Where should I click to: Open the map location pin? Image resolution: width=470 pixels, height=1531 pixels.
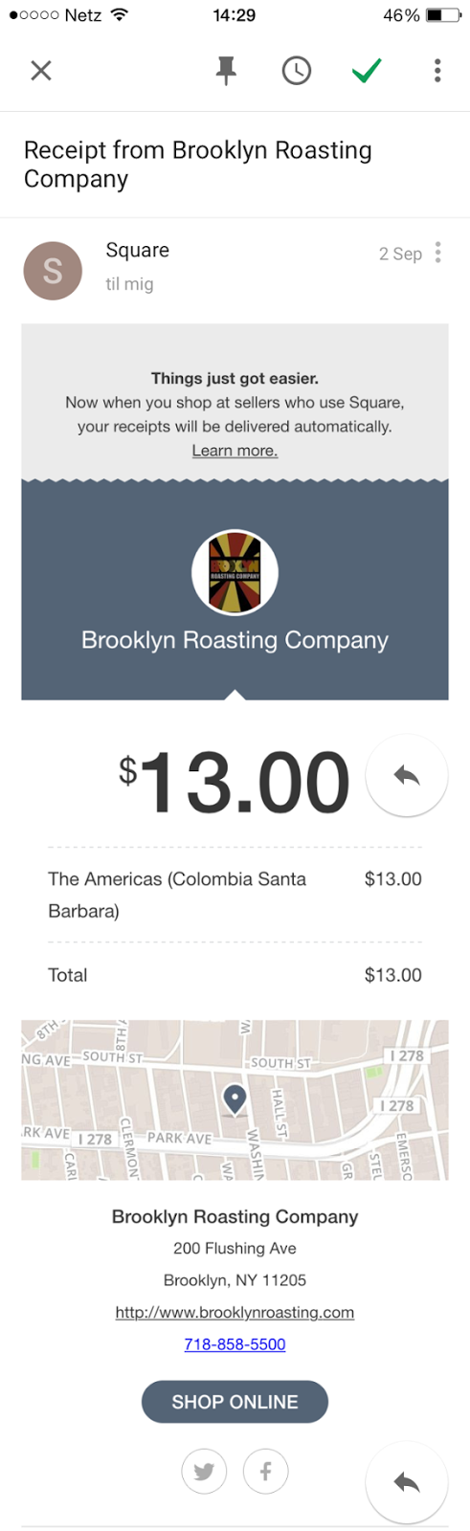pos(235,1099)
